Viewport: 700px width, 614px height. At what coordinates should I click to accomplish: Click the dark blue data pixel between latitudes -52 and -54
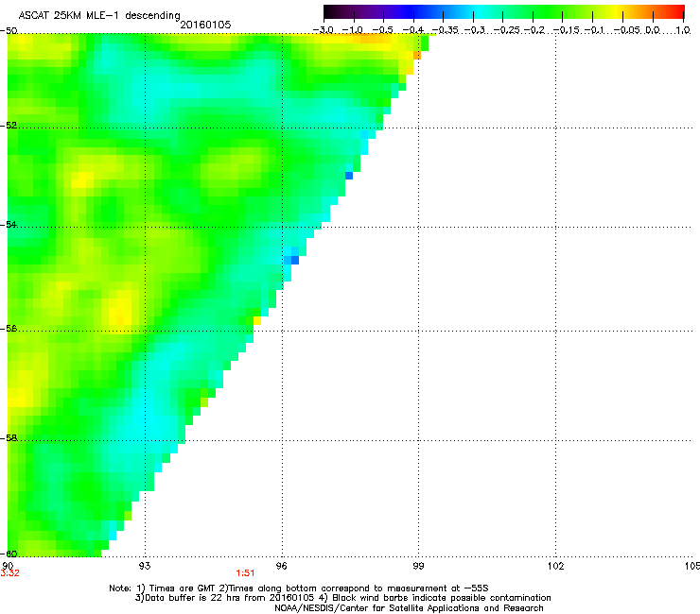point(349,176)
